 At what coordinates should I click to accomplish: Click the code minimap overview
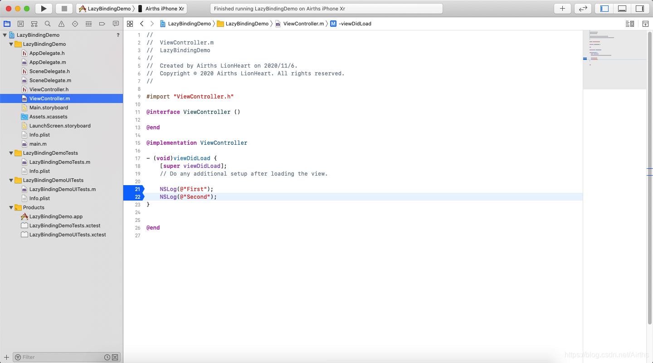click(614, 60)
